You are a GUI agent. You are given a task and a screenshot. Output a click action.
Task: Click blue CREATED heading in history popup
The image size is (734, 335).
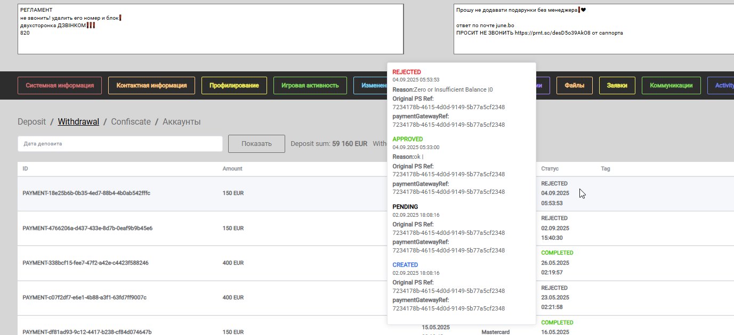(405, 265)
